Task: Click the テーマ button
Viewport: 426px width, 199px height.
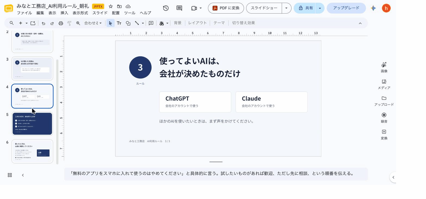Action: click(219, 23)
